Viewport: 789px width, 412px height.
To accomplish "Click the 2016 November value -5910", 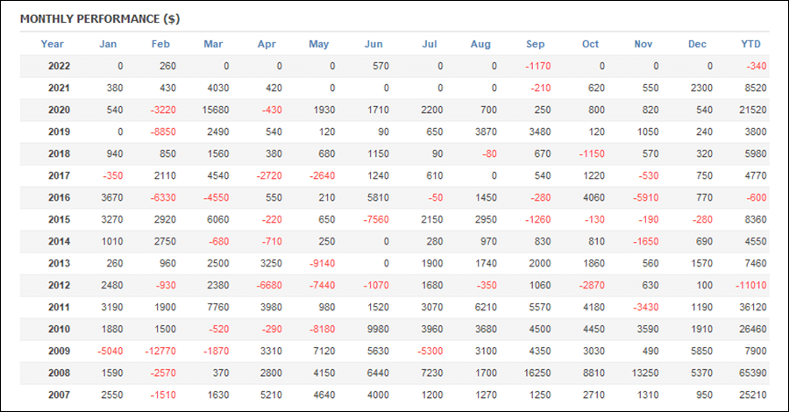I will (x=645, y=198).
